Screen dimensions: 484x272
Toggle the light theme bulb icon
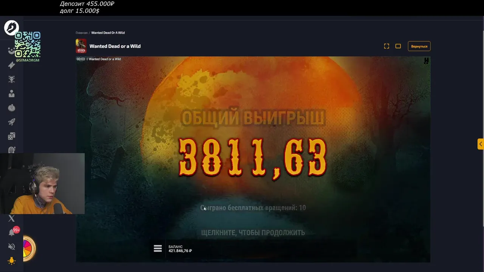(11, 261)
